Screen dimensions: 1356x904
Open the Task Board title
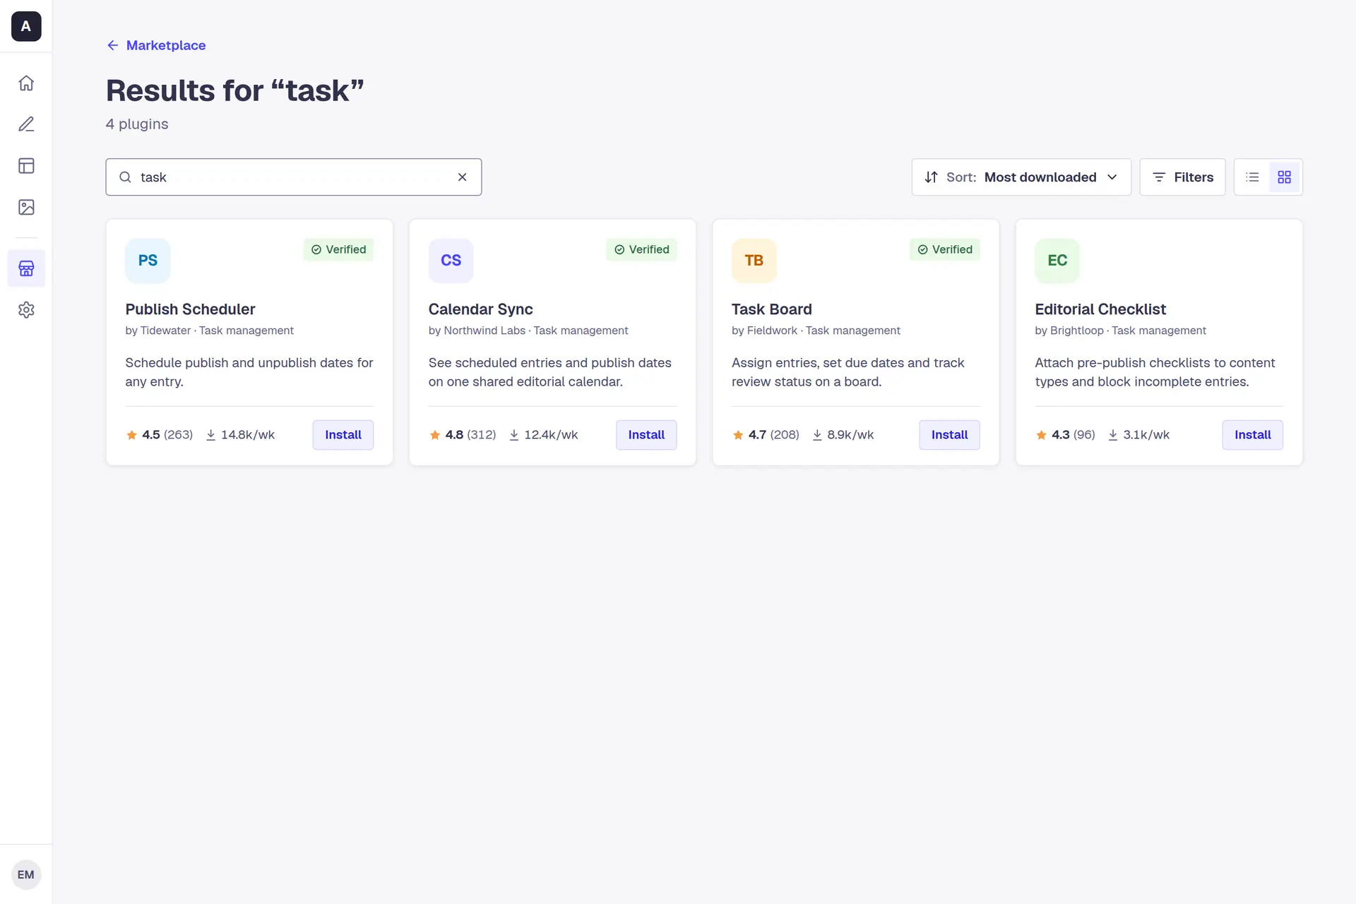pos(771,309)
